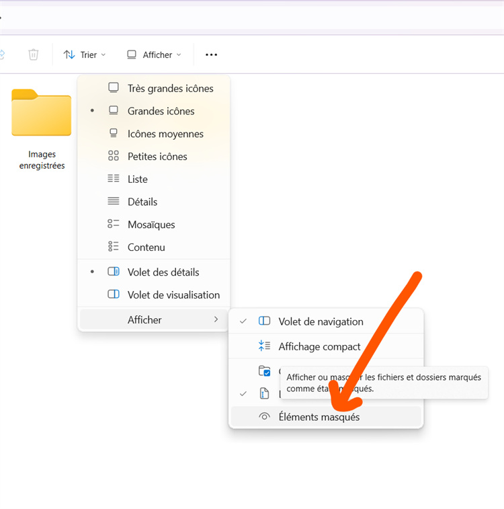Open the Trier dropdown in toolbar
Image resolution: width=504 pixels, height=509 pixels.
coord(87,54)
